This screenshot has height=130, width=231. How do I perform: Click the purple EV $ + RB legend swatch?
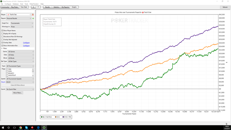coord(63,117)
